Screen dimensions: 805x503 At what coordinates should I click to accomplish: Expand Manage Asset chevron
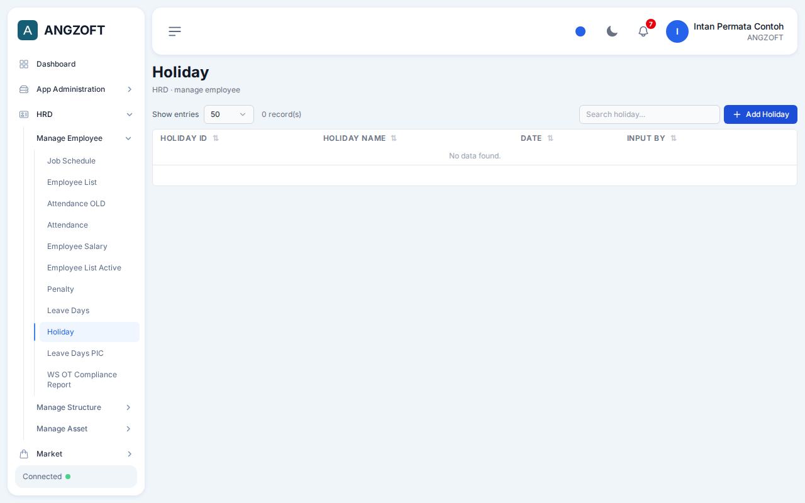(128, 429)
